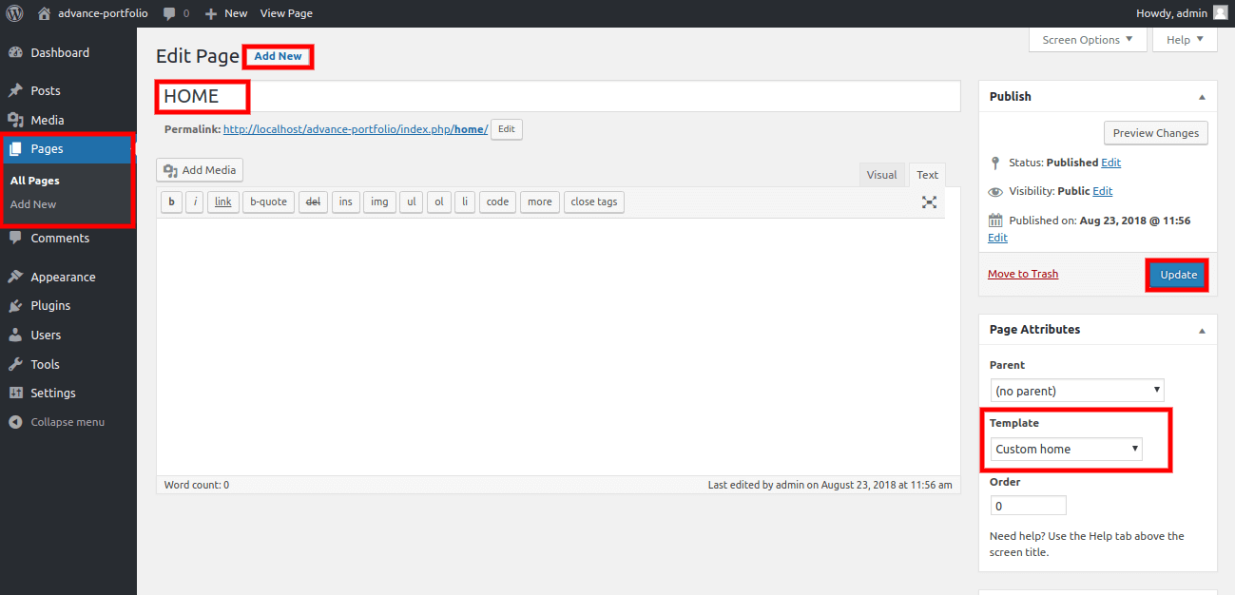1235x595 pixels.
Task: Click the status key icon in Publish
Action: click(x=995, y=163)
